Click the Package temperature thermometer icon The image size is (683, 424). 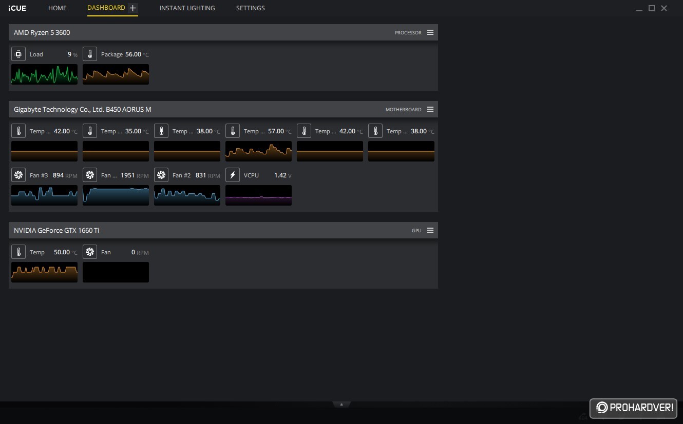pyautogui.click(x=90, y=54)
